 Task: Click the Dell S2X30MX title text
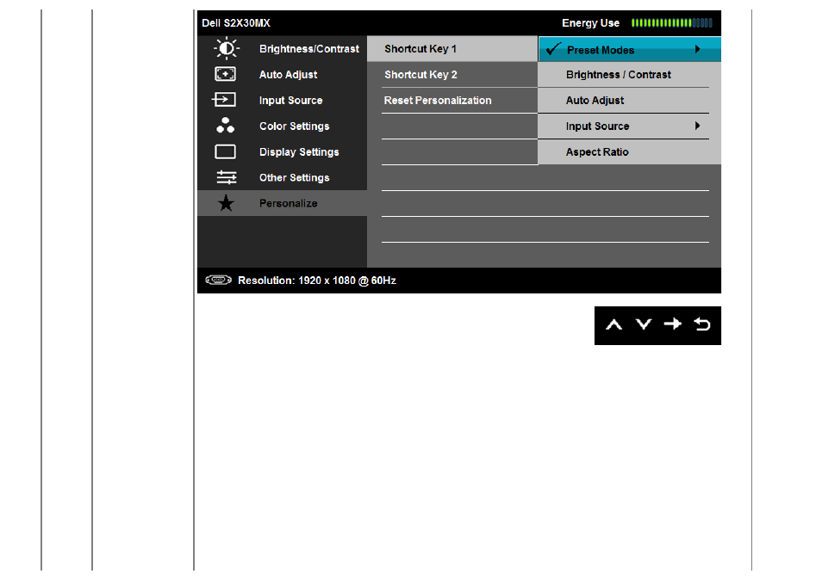pos(236,23)
